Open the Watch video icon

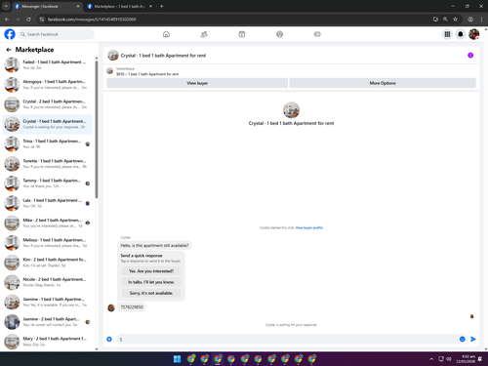pyautogui.click(x=242, y=34)
